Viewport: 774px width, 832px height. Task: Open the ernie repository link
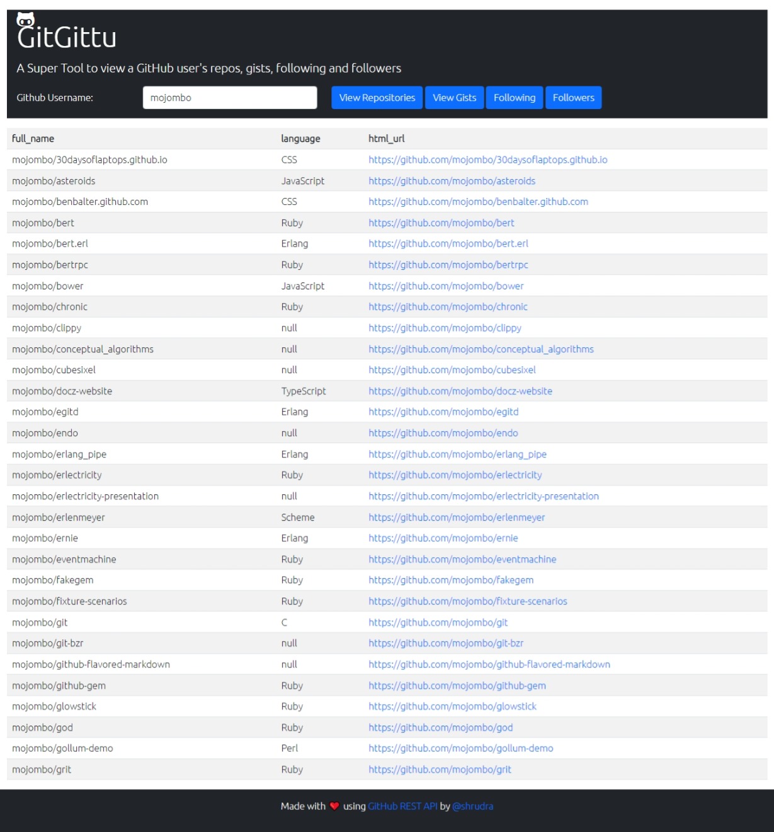click(x=443, y=538)
